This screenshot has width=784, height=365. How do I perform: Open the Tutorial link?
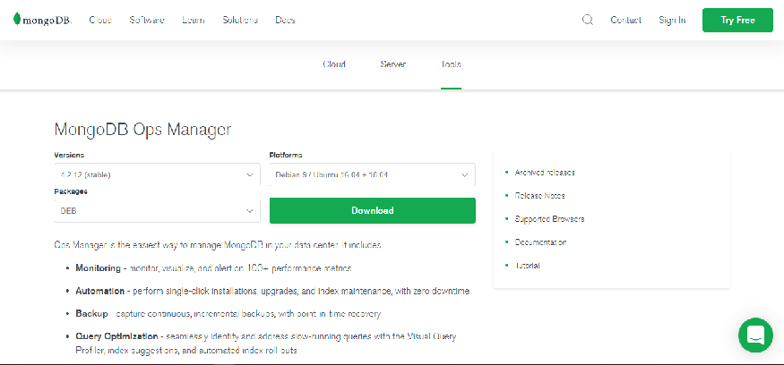527,266
